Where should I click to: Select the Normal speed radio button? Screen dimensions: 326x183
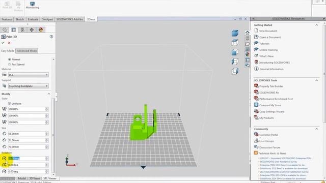click(9, 59)
